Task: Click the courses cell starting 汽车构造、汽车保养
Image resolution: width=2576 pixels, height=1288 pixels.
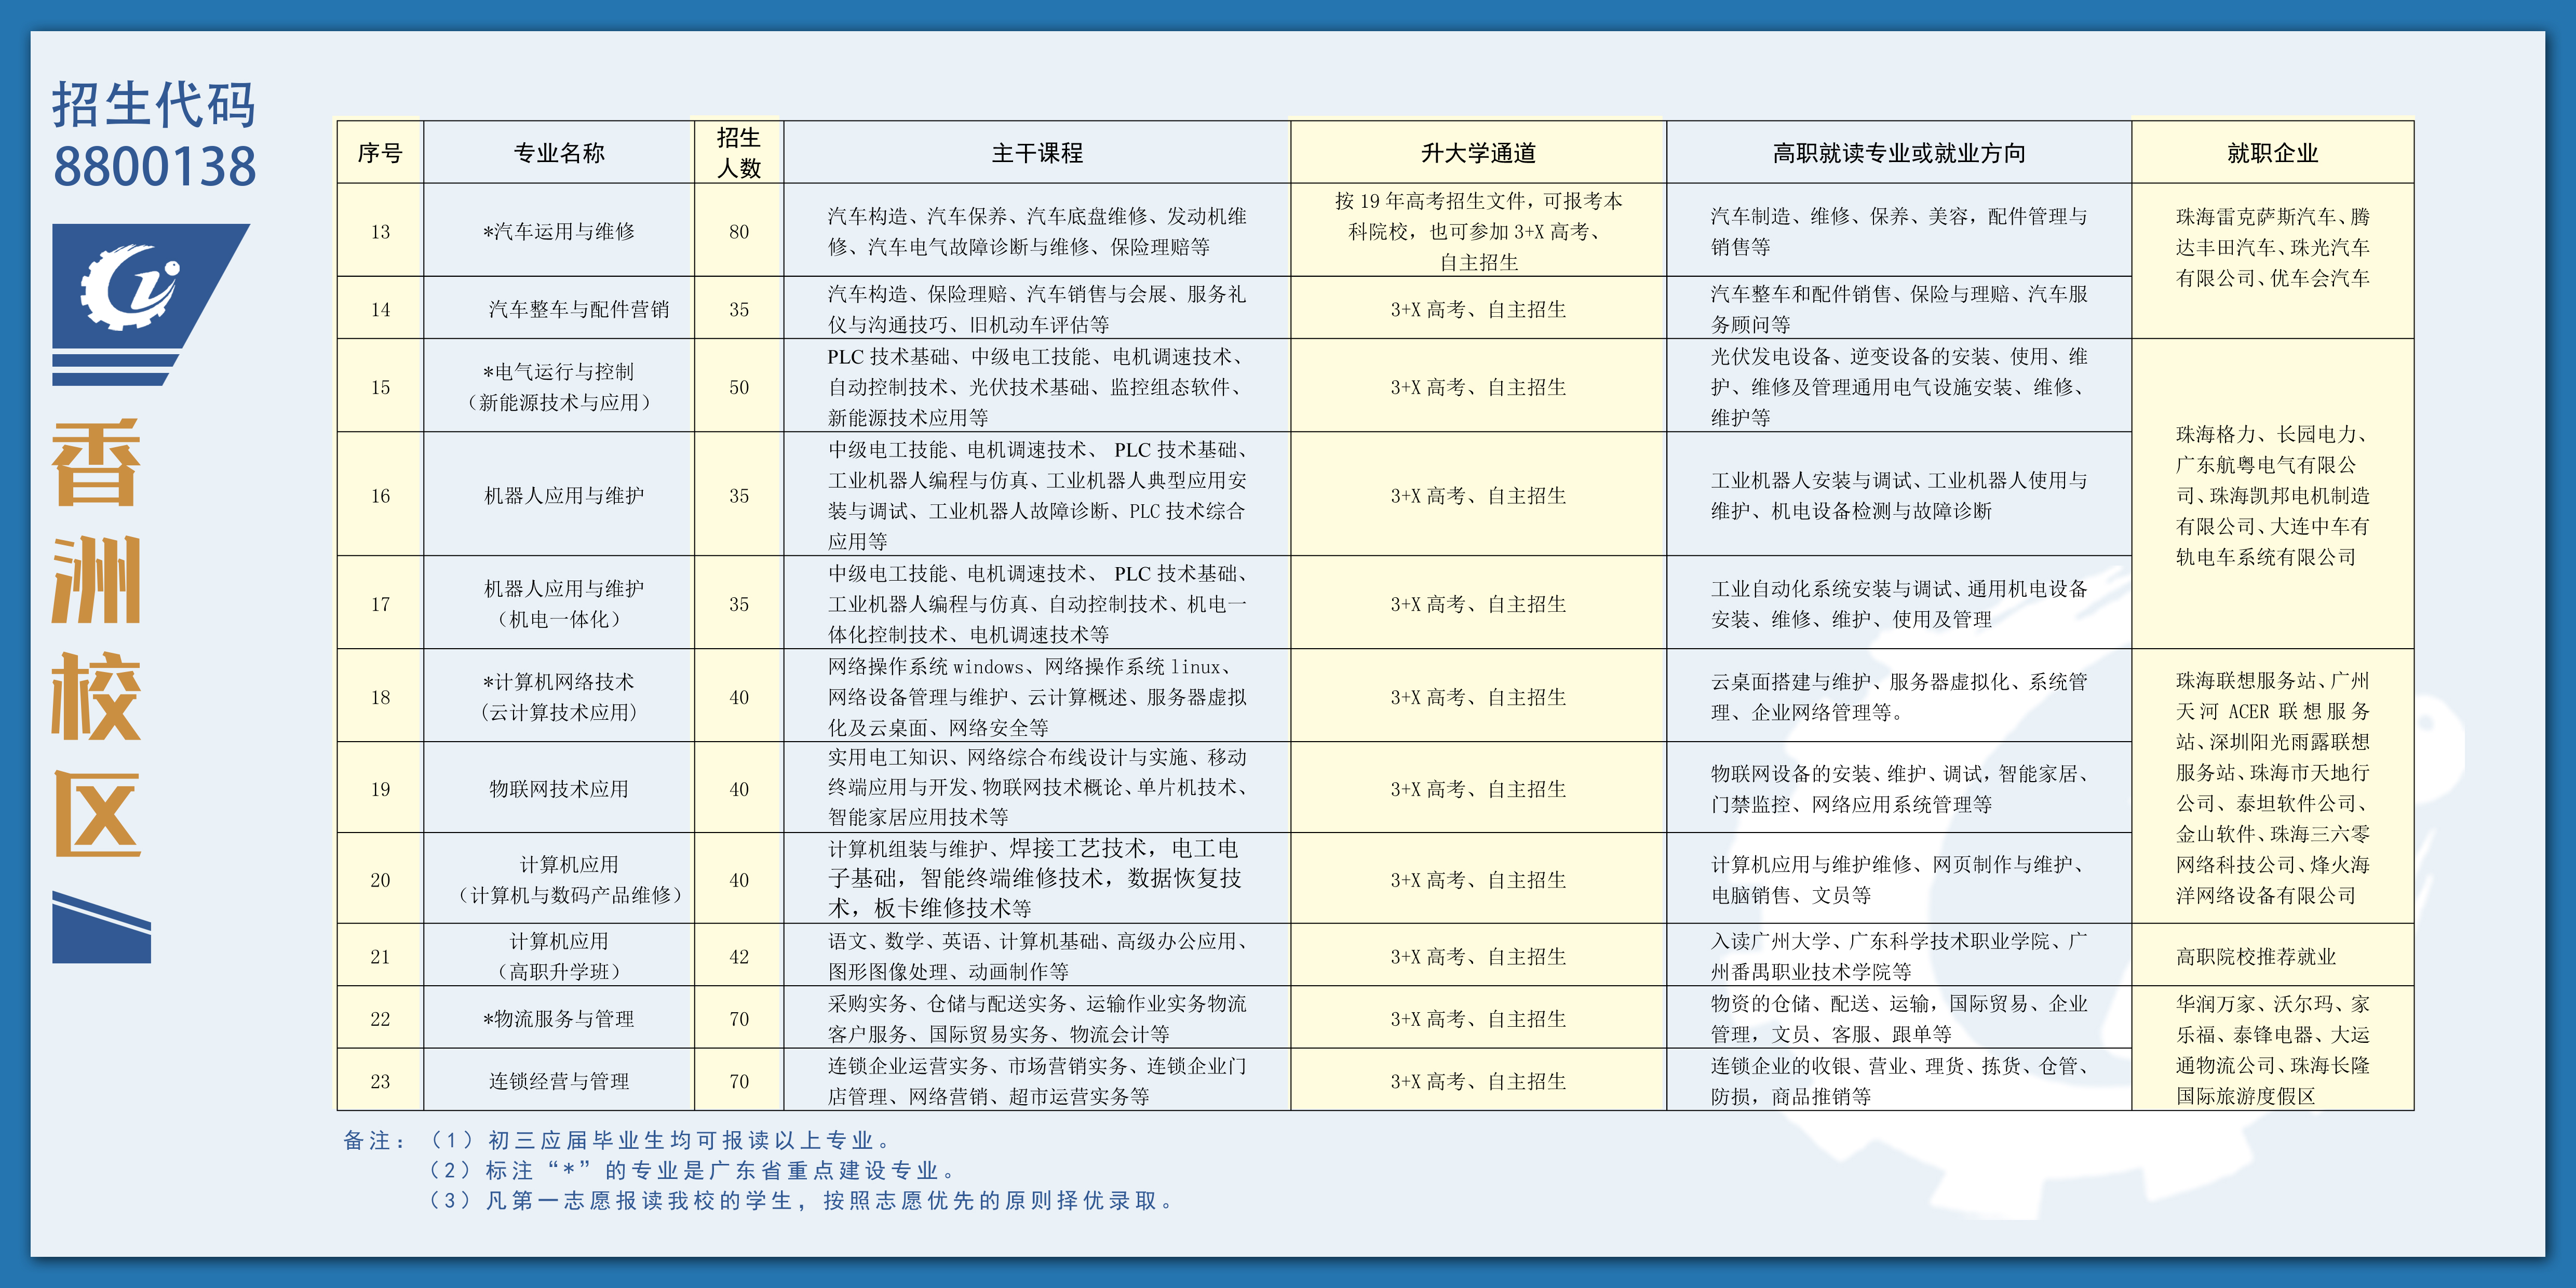Action: pyautogui.click(x=1037, y=231)
